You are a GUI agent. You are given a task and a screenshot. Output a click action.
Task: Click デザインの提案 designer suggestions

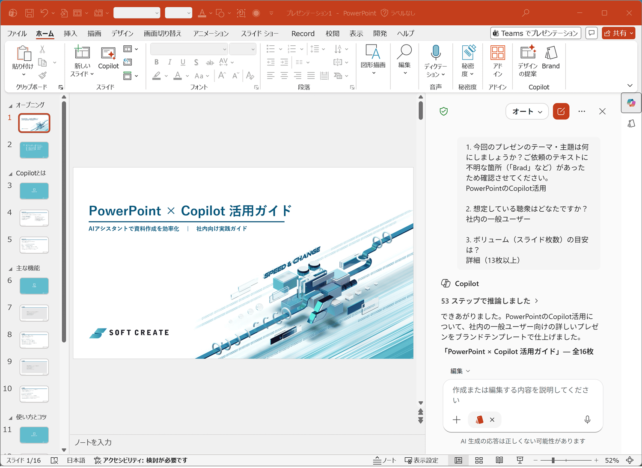point(528,61)
